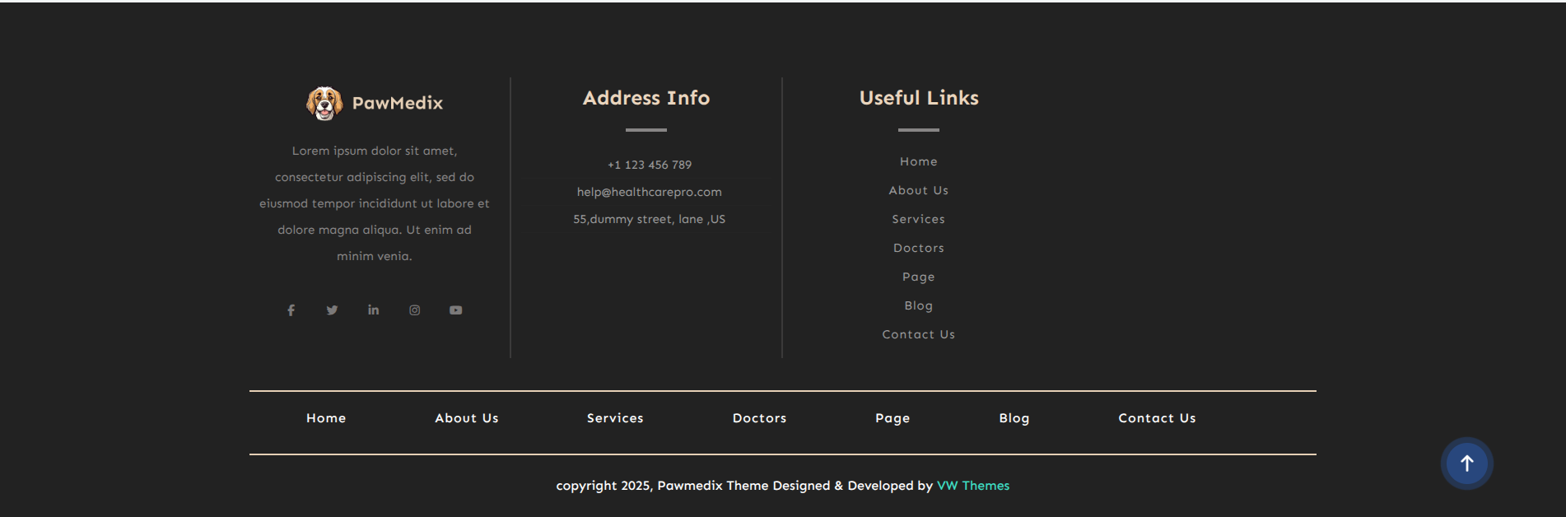The width and height of the screenshot is (1566, 517).
Task: Open Services under Useful Links
Action: [x=918, y=220]
